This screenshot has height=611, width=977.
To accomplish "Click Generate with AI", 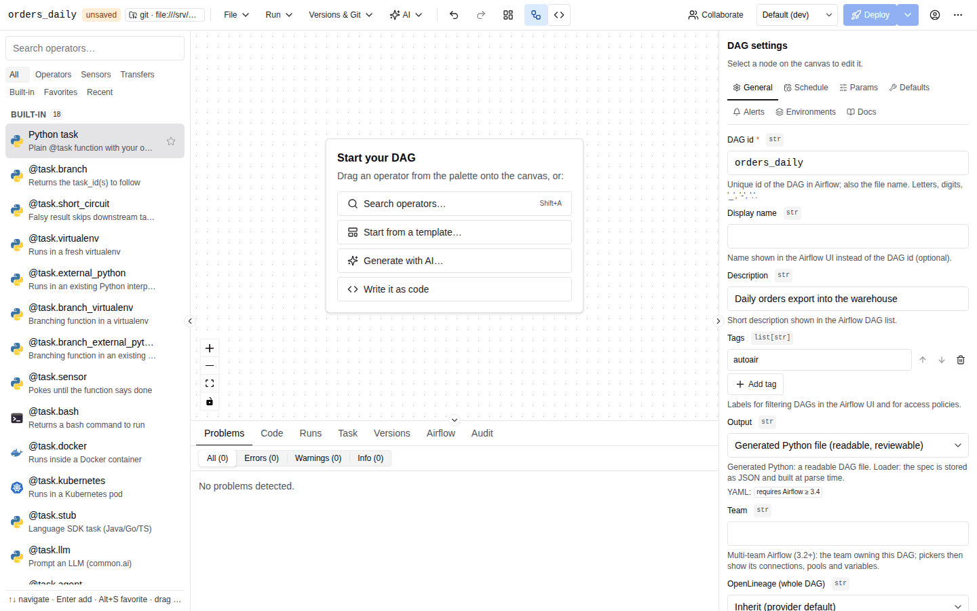I will 455,261.
